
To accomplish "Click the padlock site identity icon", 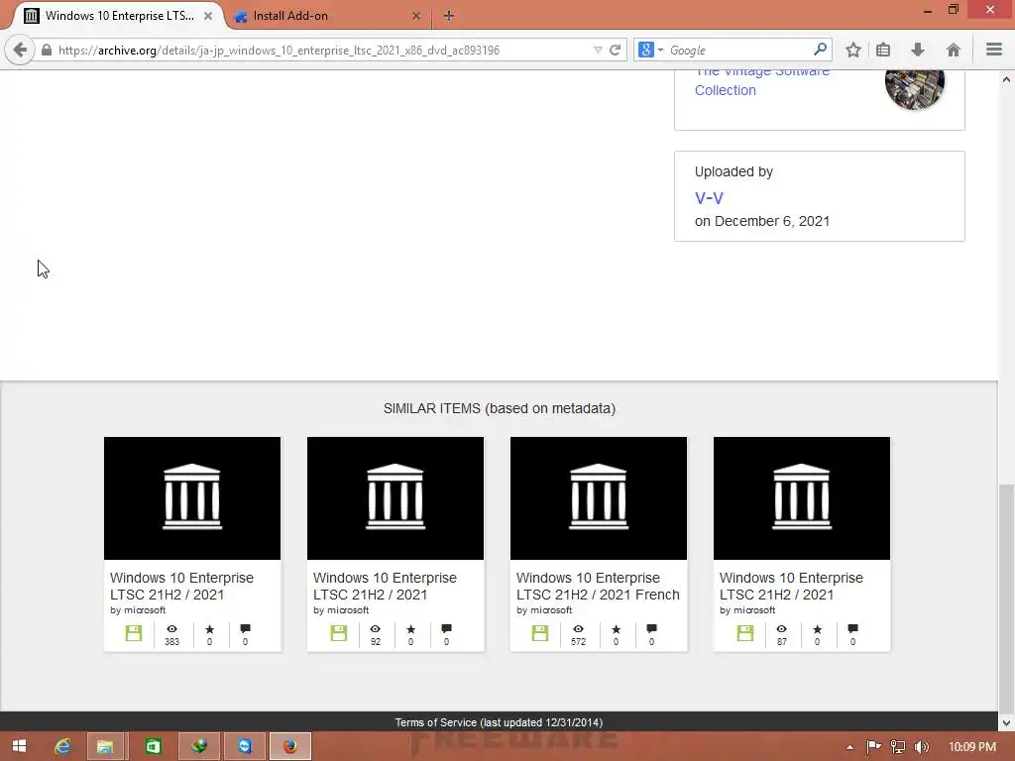I will 46,50.
